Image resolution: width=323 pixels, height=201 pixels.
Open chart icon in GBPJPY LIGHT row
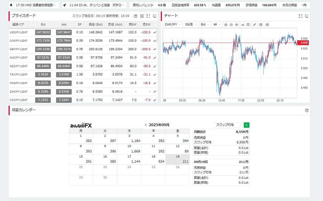[x=155, y=49]
